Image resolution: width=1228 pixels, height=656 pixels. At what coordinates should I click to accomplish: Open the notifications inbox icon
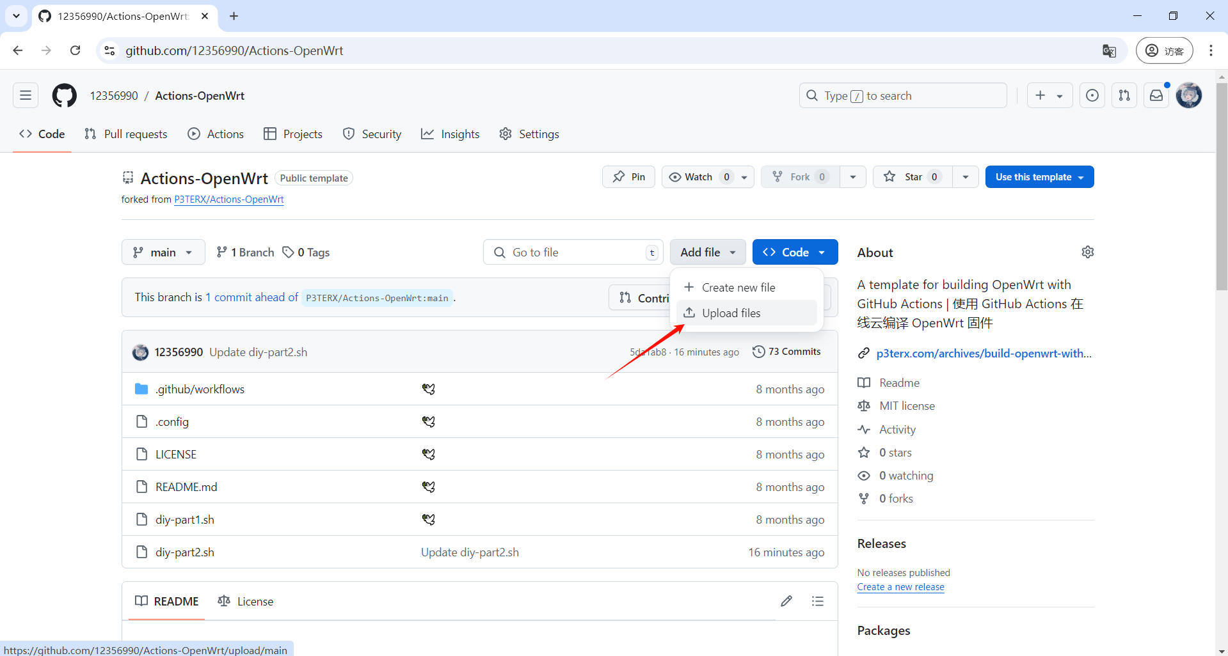click(x=1156, y=96)
